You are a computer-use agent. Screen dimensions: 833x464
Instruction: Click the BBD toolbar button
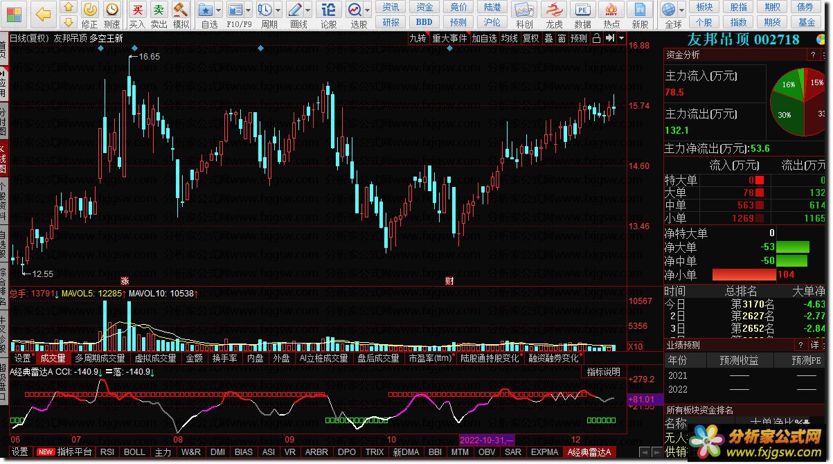[424, 21]
